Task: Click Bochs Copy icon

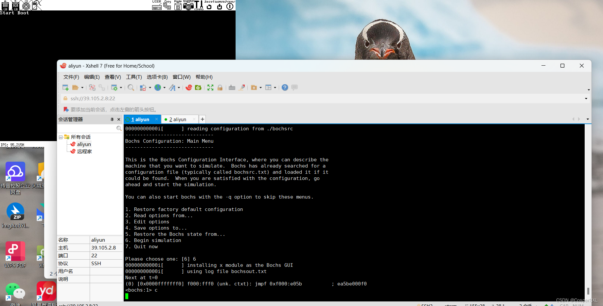Action: click(x=167, y=5)
